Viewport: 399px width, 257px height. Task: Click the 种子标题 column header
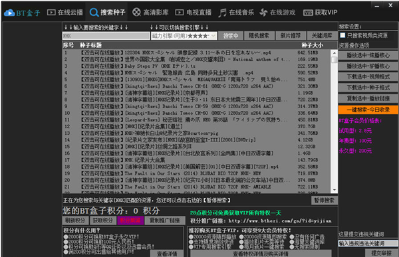[x=90, y=45]
